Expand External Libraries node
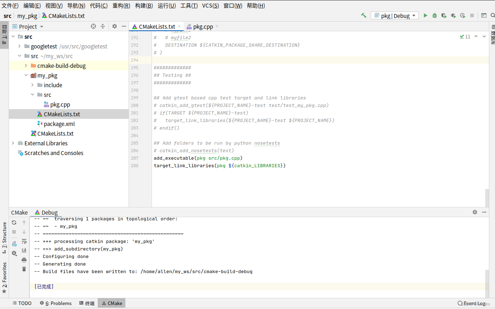The width and height of the screenshot is (495, 309). click(x=13, y=143)
